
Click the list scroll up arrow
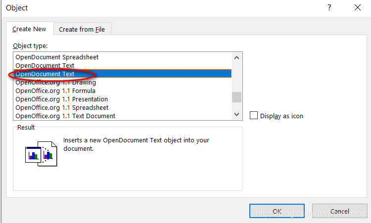(236, 58)
